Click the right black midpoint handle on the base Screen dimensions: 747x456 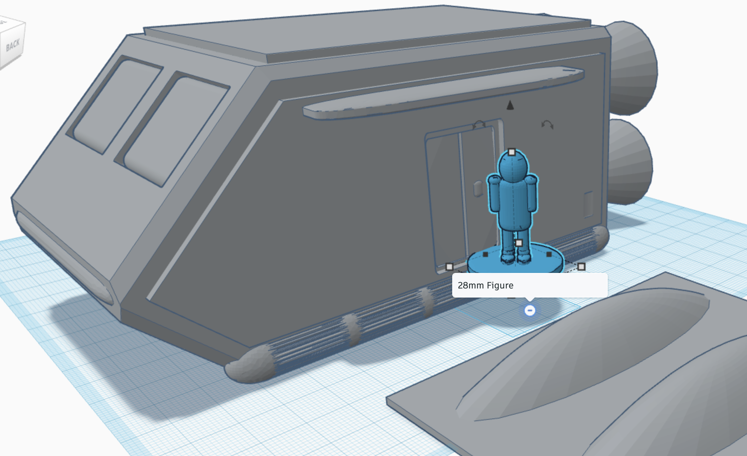pos(549,255)
